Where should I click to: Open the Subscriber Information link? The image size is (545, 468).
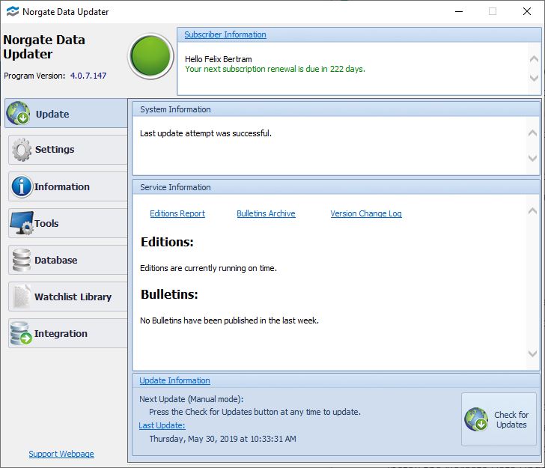click(225, 34)
